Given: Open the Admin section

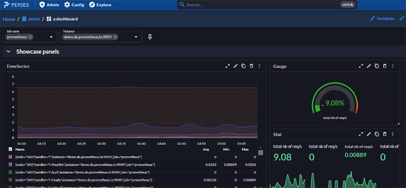Looking at the screenshot, I should click(49, 5).
